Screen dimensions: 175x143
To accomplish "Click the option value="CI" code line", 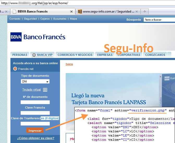I will [x=123, y=140].
